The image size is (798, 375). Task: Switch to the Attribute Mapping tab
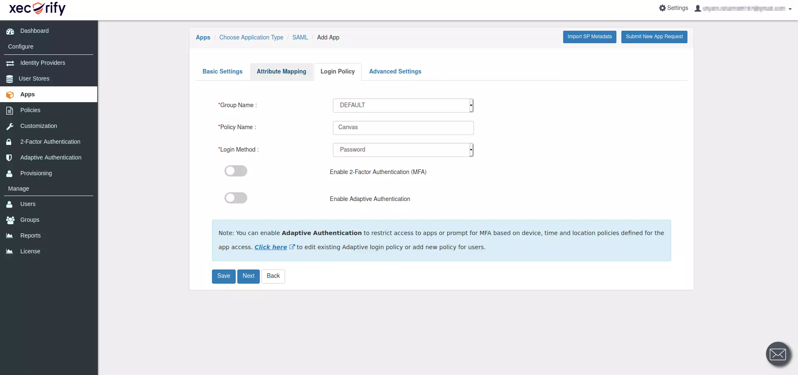coord(281,71)
